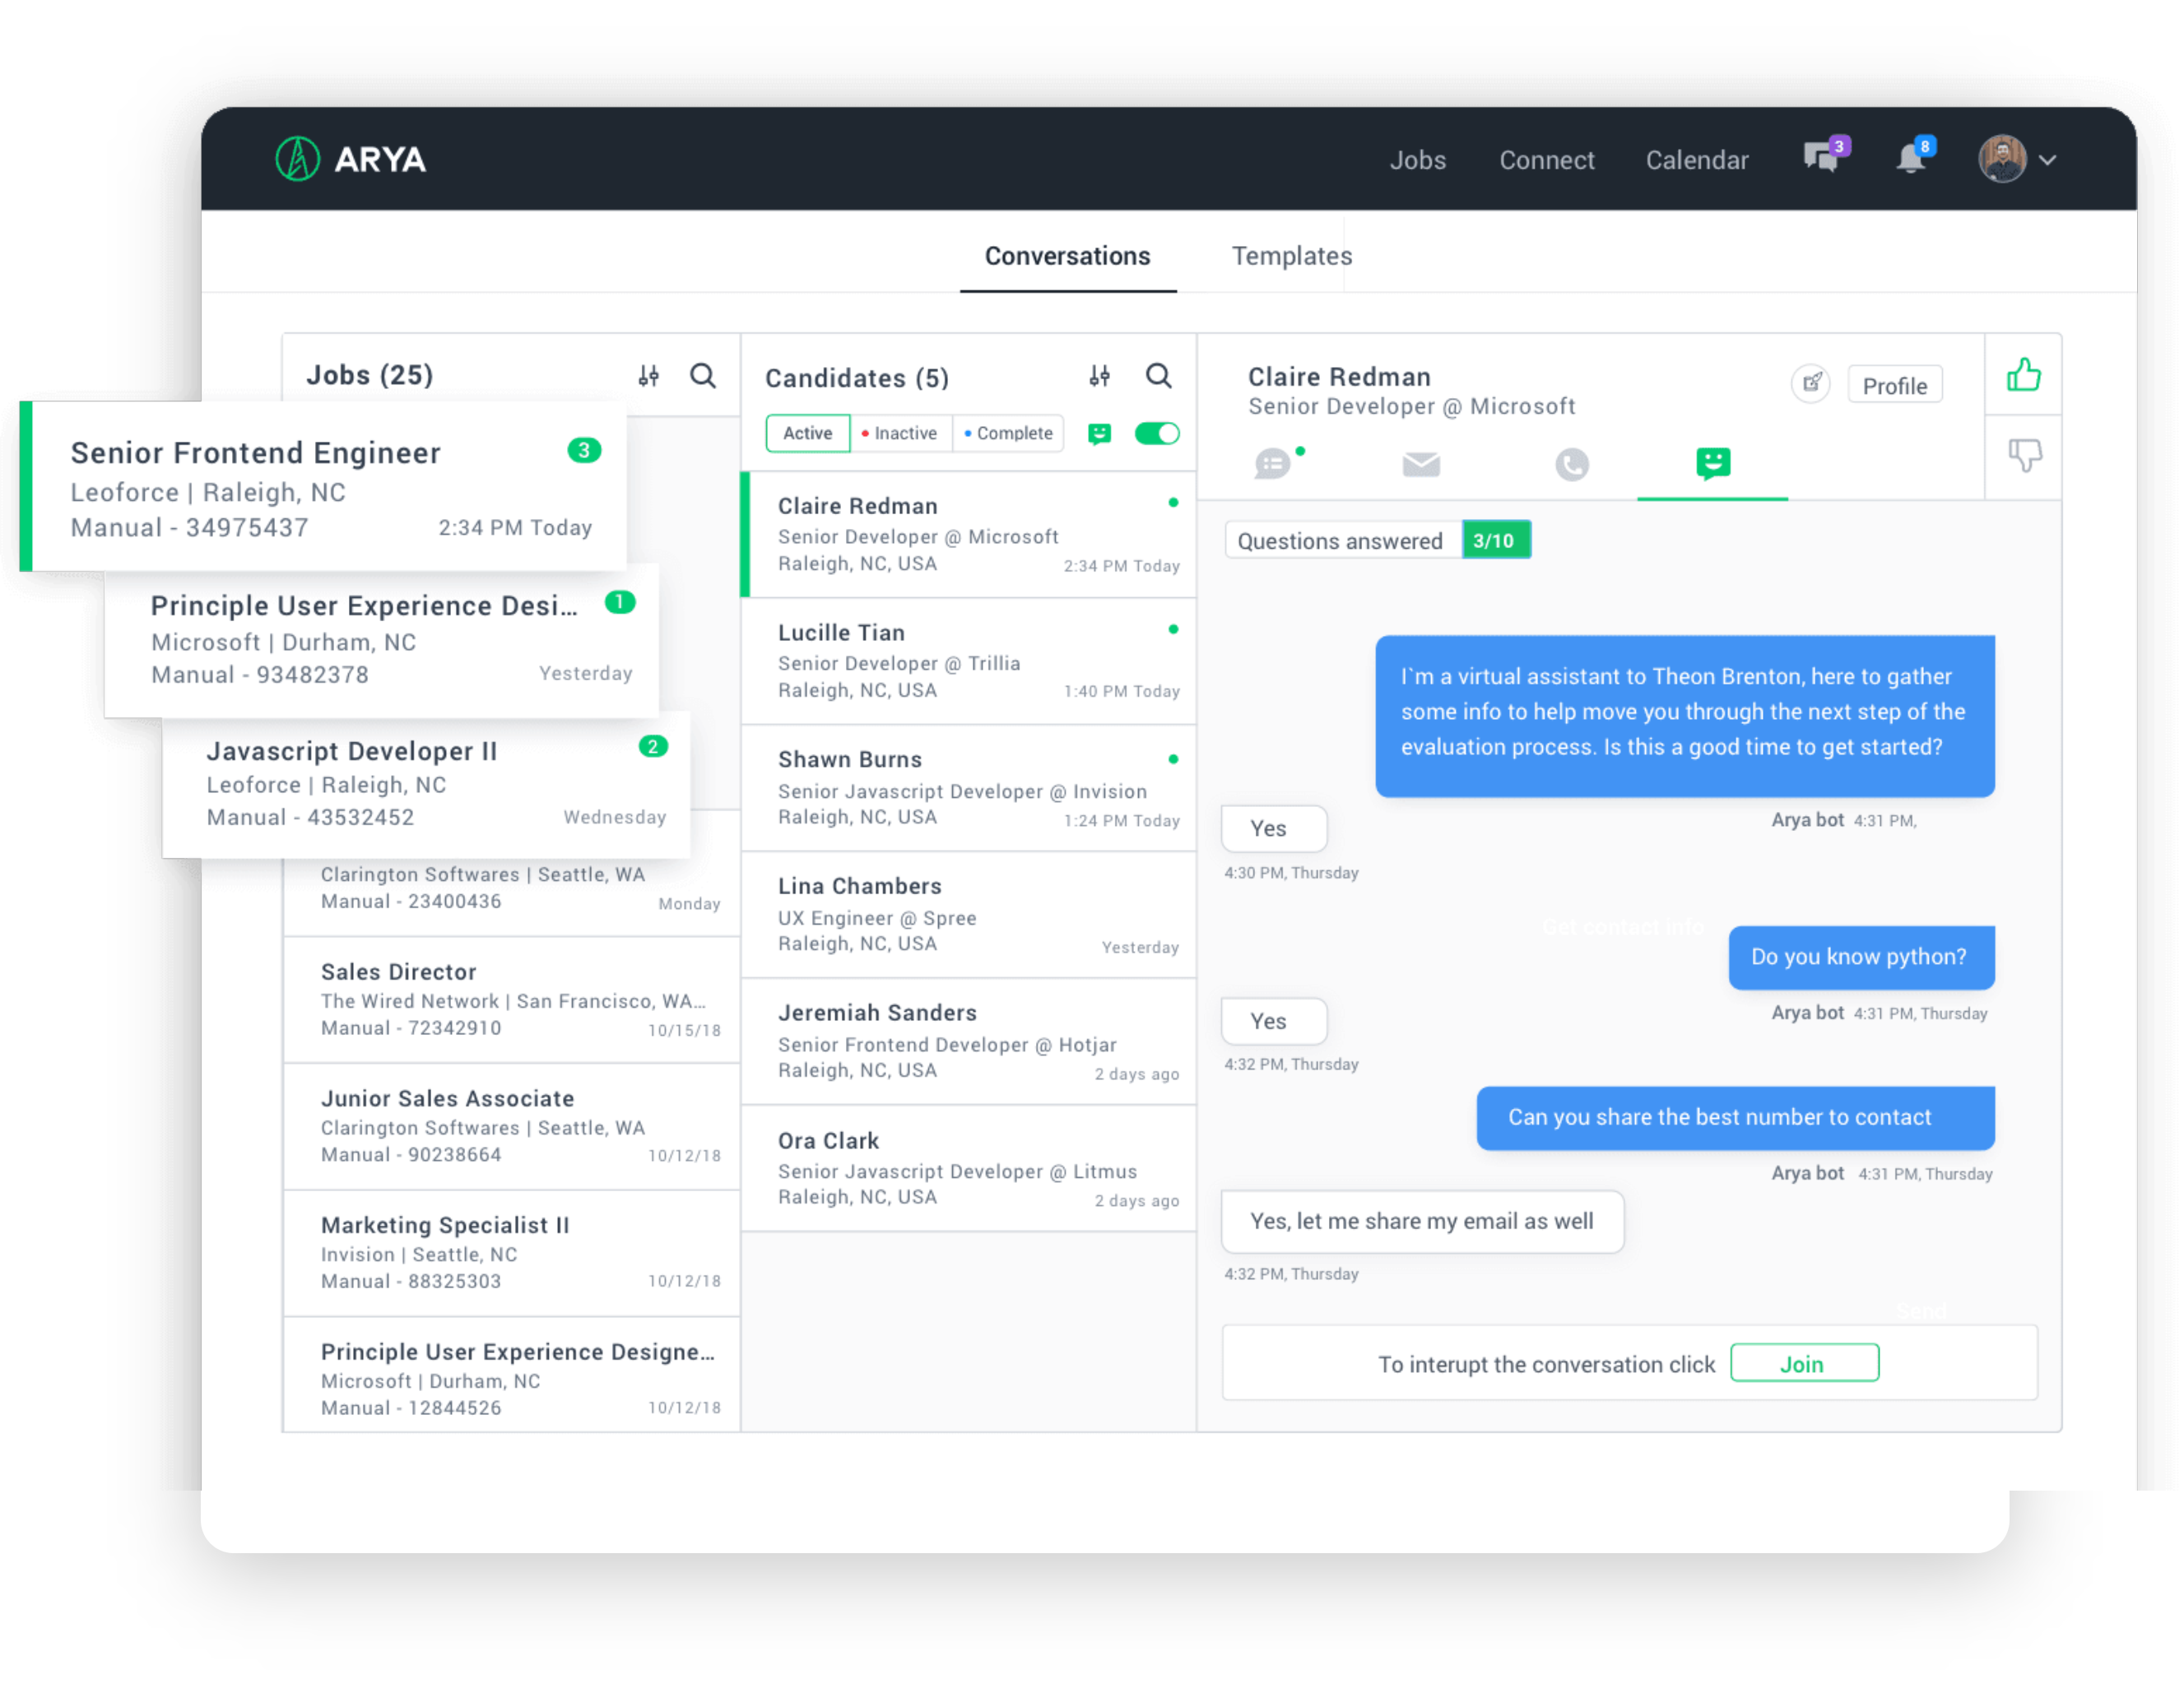
Task: Switch to the Conversations tab
Action: (1067, 256)
